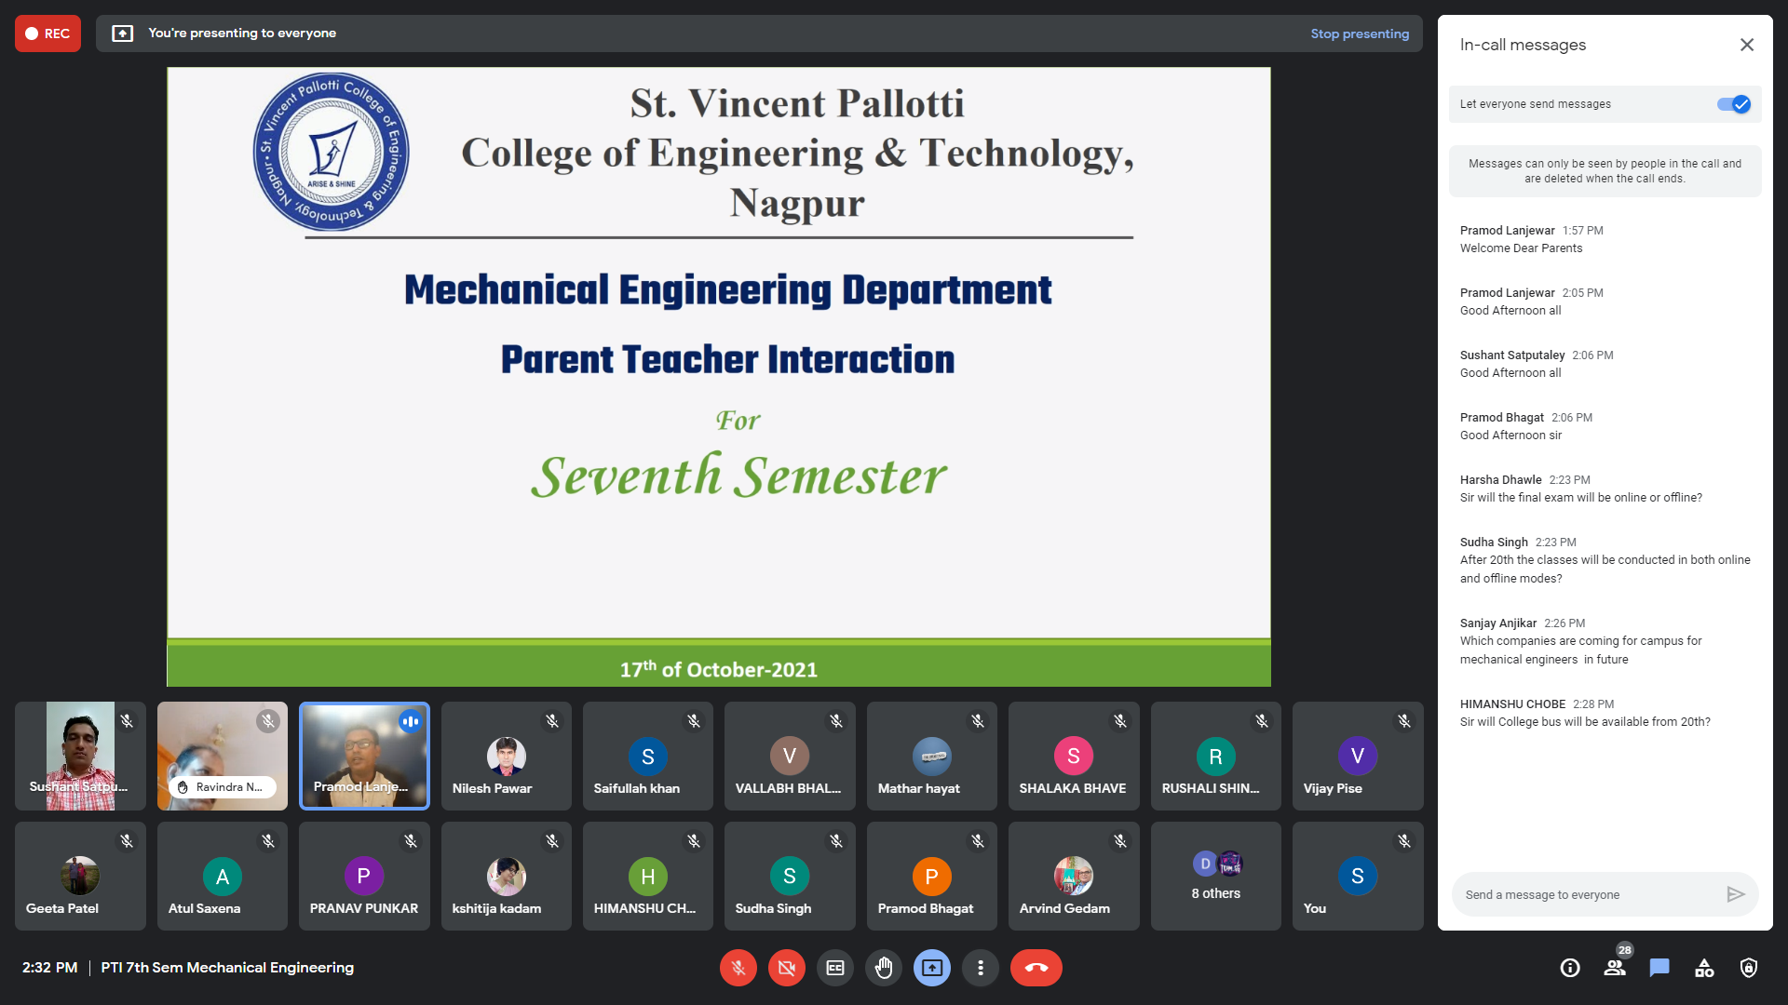The image size is (1788, 1005).
Task: Select Ravindra N video tile
Action: [223, 756]
